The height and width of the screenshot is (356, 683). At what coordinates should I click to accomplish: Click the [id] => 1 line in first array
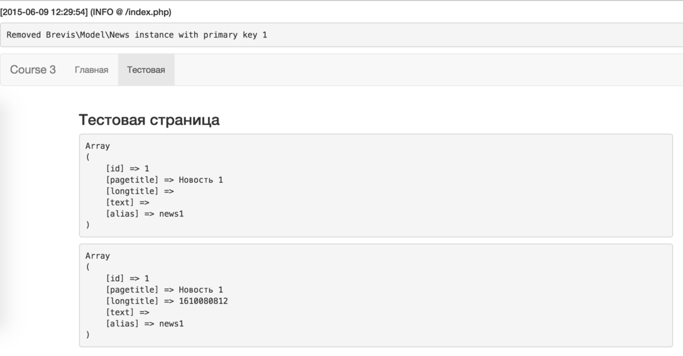(127, 168)
